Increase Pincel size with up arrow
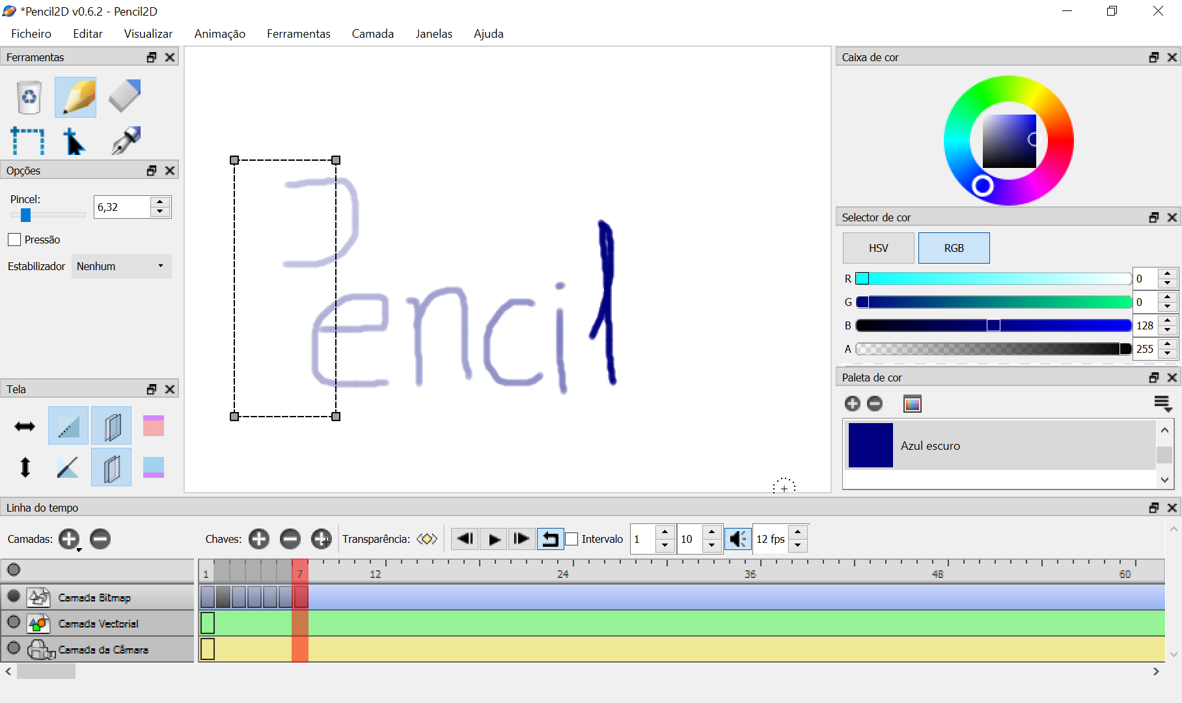 click(x=160, y=202)
